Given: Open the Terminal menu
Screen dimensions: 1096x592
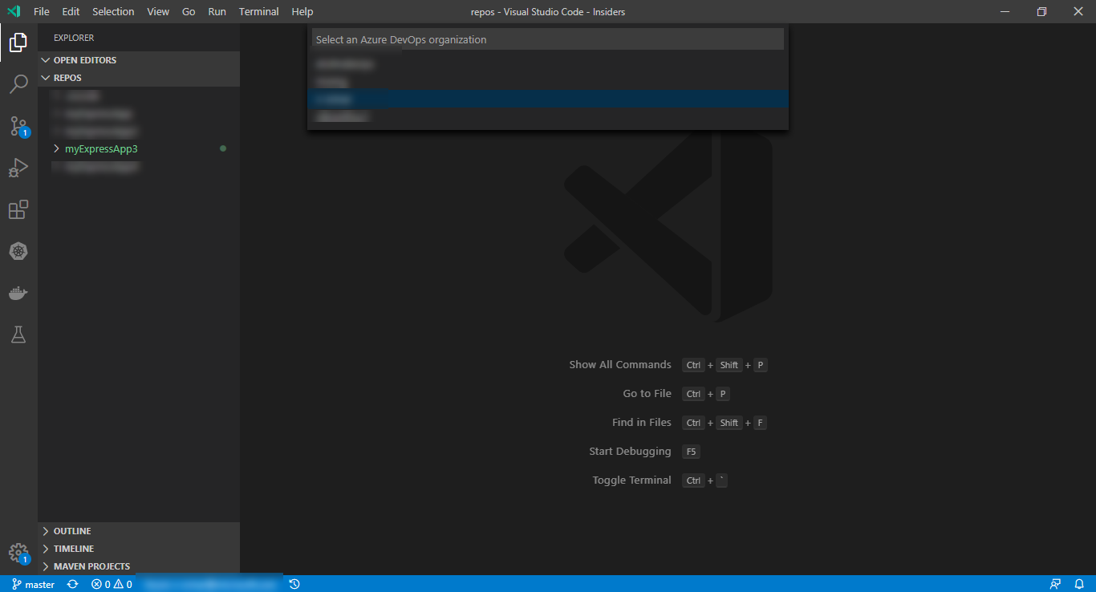Looking at the screenshot, I should pos(259,11).
